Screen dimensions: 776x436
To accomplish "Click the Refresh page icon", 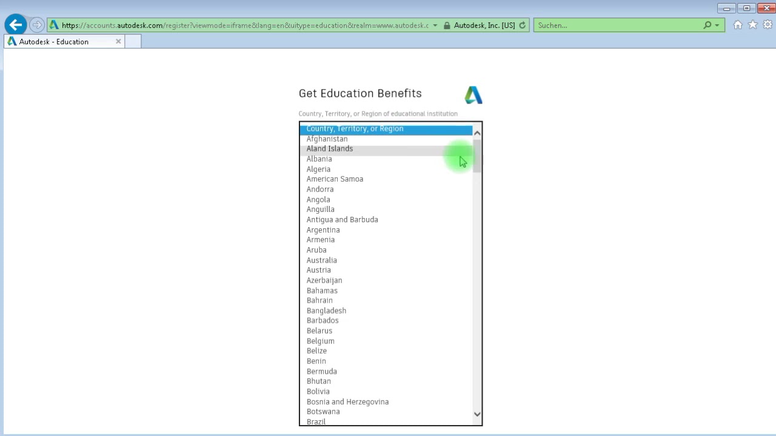I will pyautogui.click(x=523, y=25).
